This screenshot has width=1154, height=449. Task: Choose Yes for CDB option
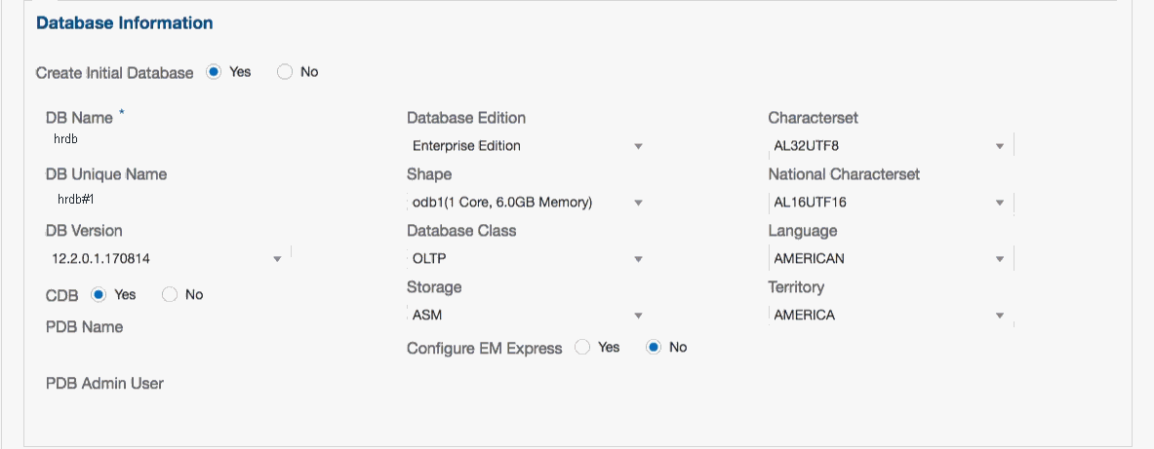(x=99, y=294)
